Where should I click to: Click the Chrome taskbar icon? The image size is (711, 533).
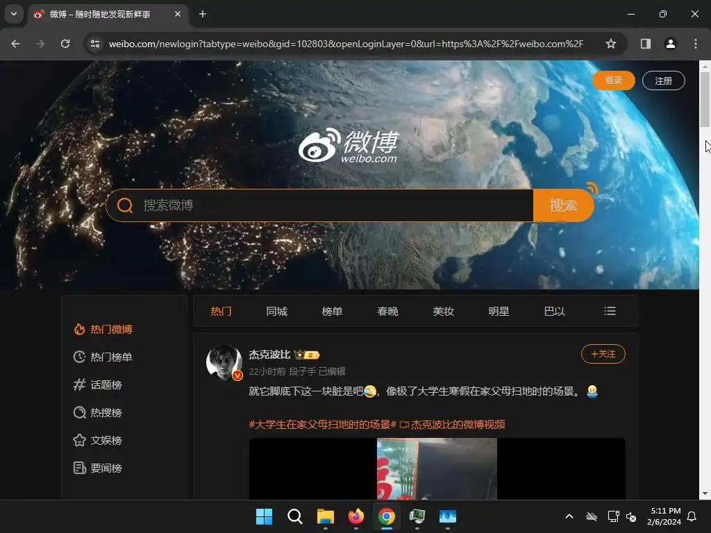[x=386, y=516]
